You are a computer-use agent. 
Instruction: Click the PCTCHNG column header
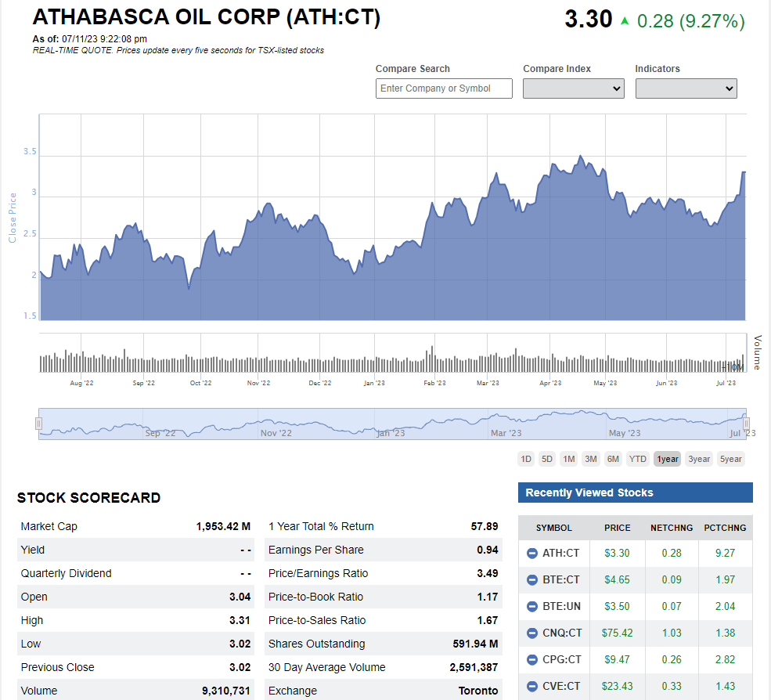point(725,528)
